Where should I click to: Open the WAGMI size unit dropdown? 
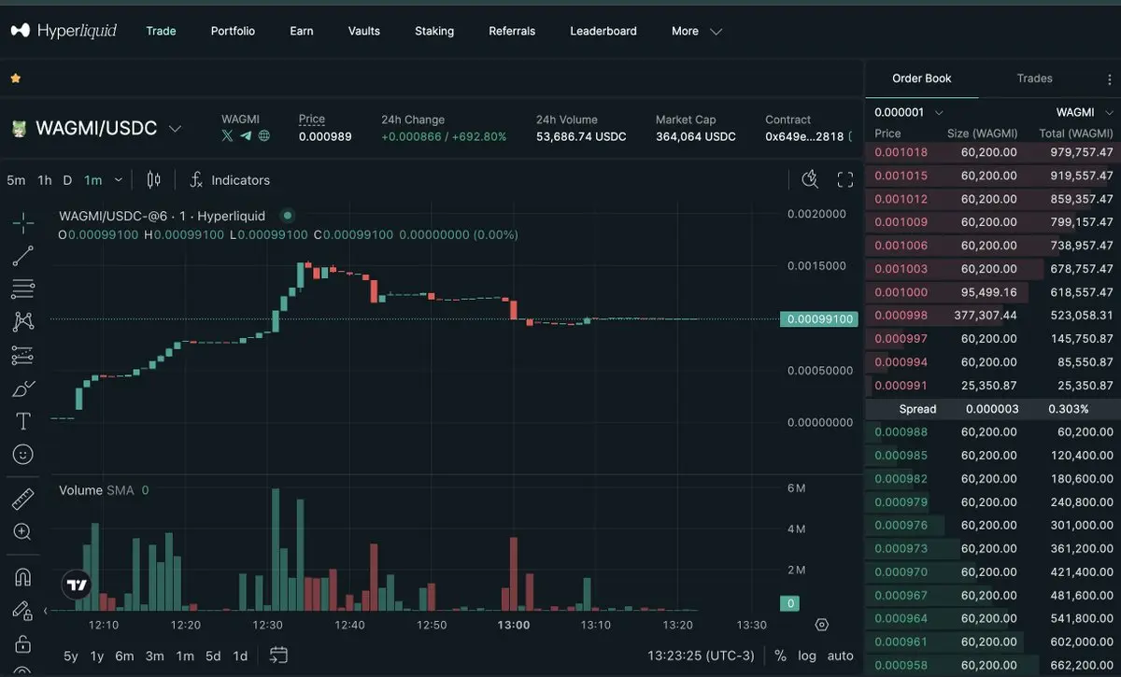(x=1085, y=112)
